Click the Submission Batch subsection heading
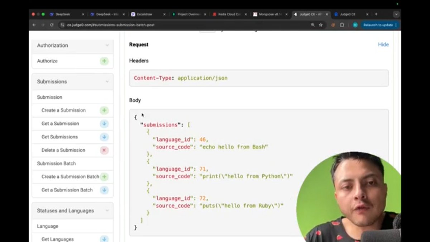430x242 pixels. click(x=56, y=163)
